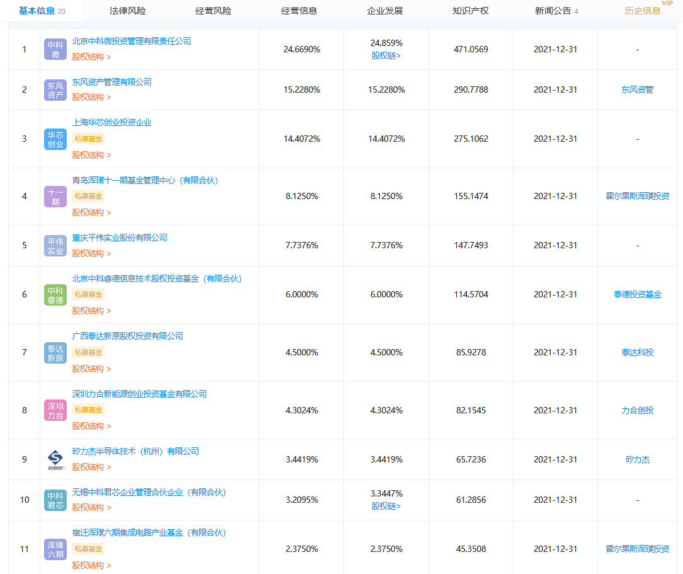683x574 pixels.
Task: Click the 中科微 company logo icon
Action: coord(55,49)
